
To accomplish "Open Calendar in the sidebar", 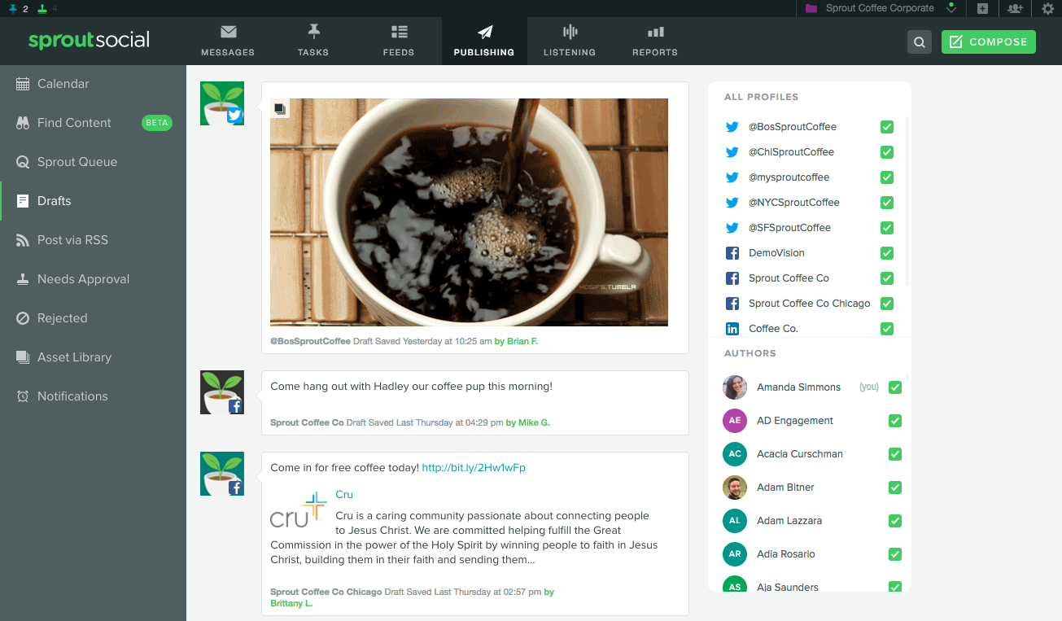I will (93, 84).
